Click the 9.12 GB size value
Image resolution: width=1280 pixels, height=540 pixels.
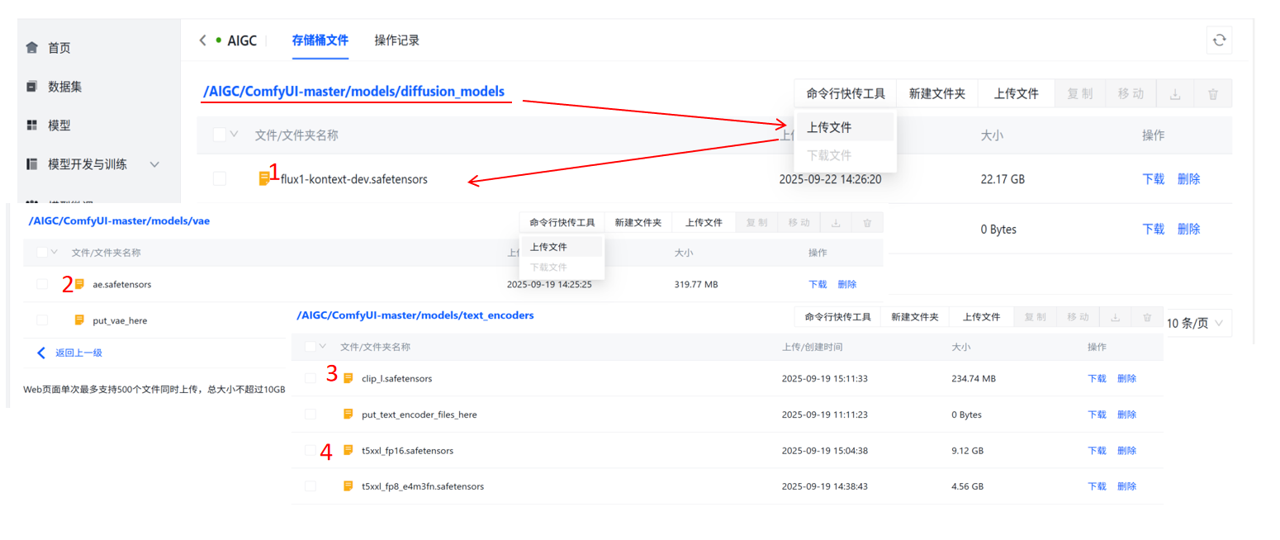pos(968,451)
